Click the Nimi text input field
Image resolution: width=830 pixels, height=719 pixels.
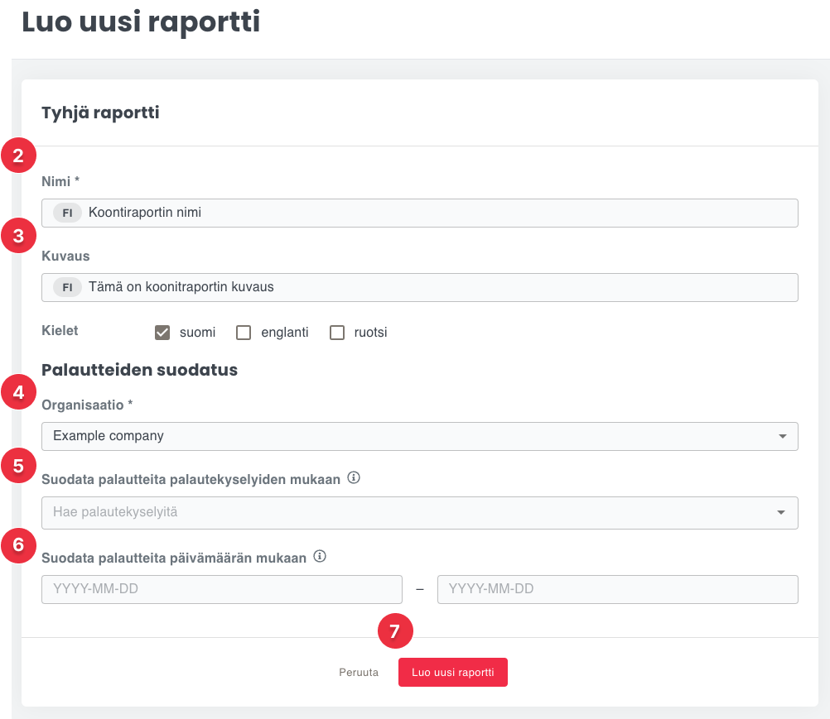coord(420,213)
